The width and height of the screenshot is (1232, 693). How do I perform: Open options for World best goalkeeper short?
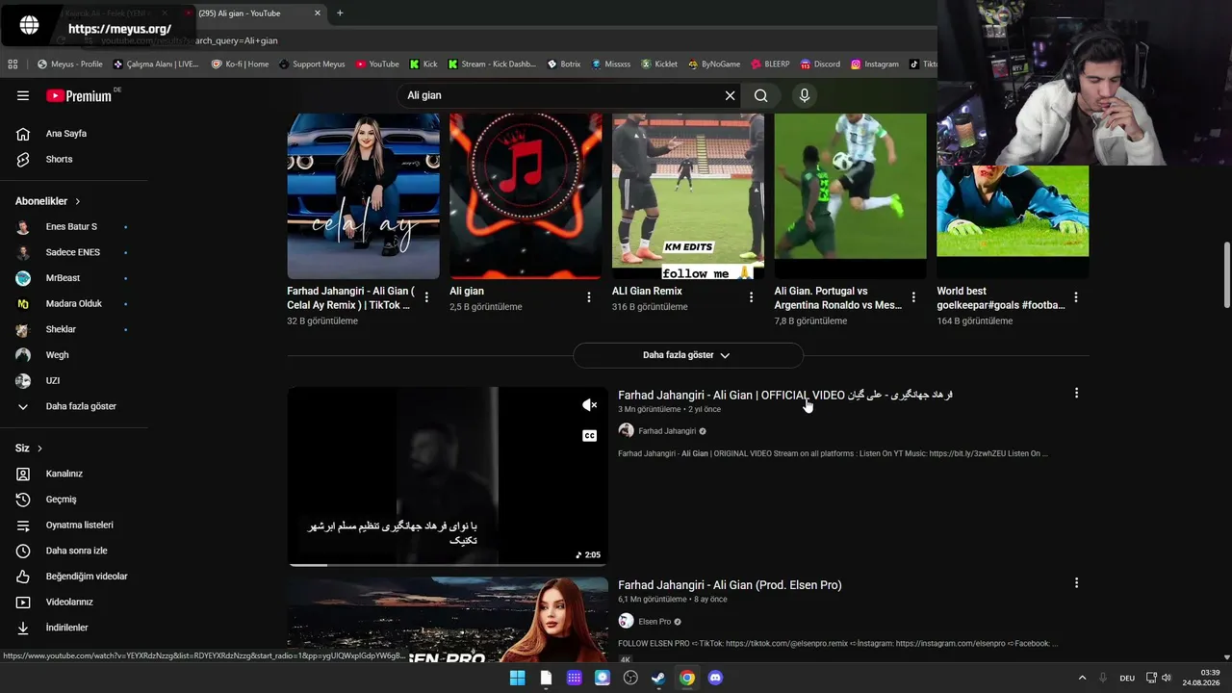coord(1076,297)
